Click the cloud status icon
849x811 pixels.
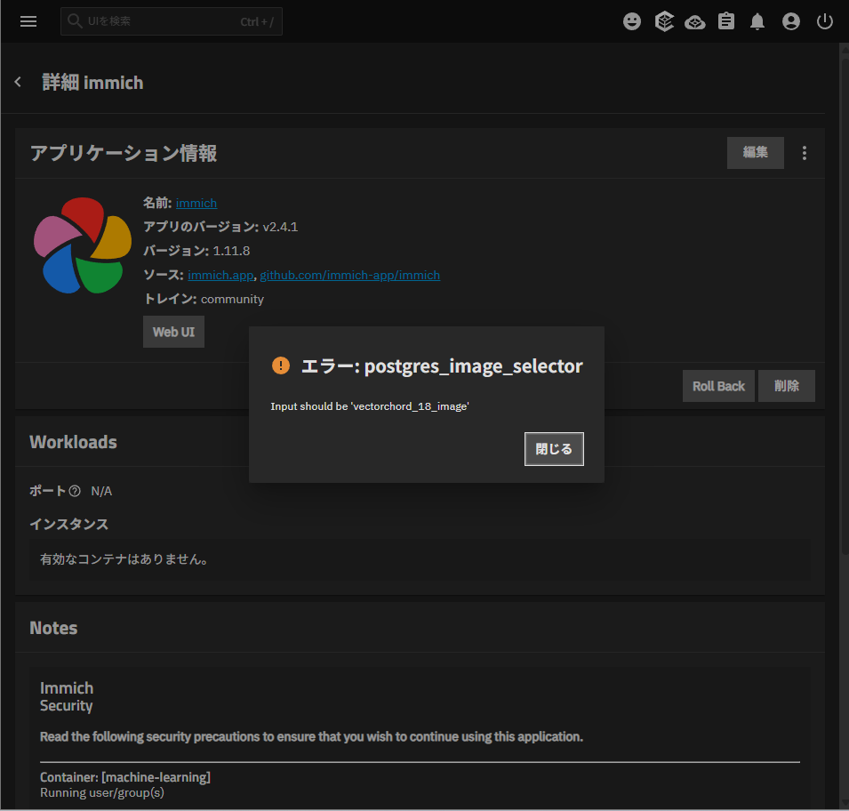[x=694, y=21]
